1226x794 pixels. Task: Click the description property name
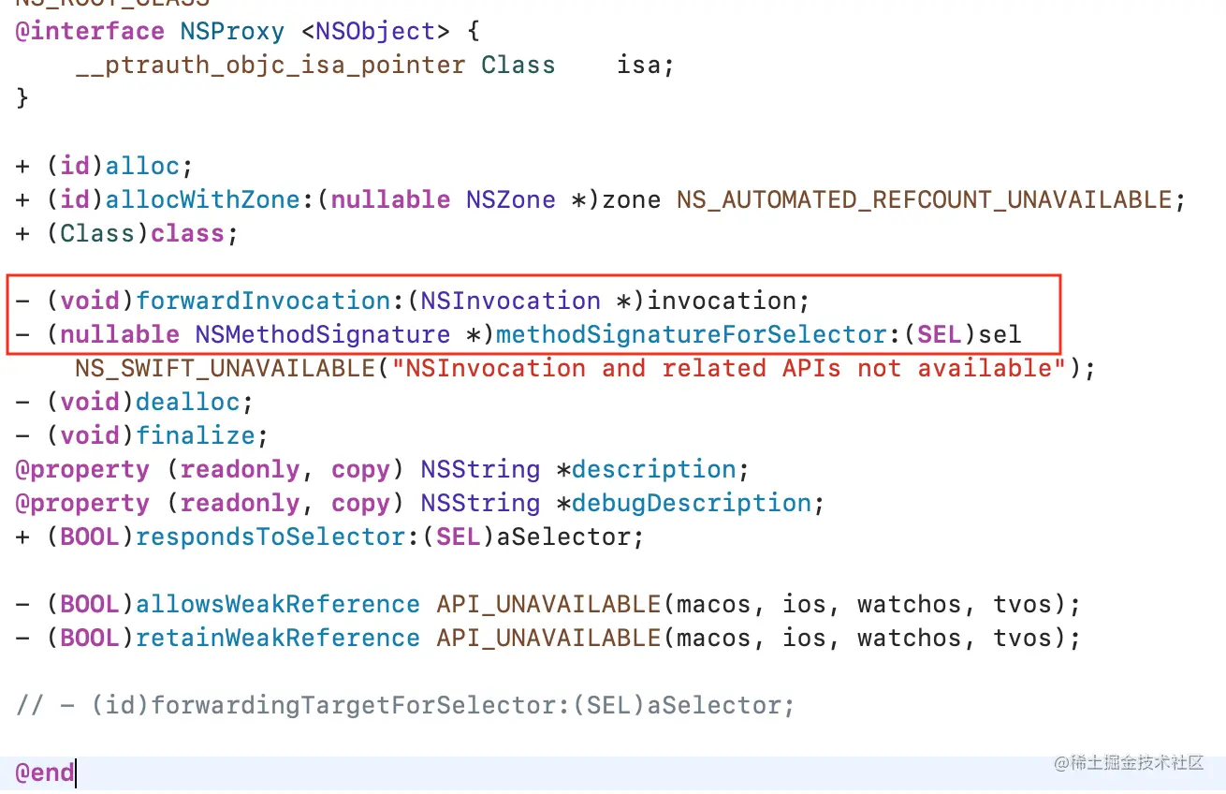tap(654, 469)
